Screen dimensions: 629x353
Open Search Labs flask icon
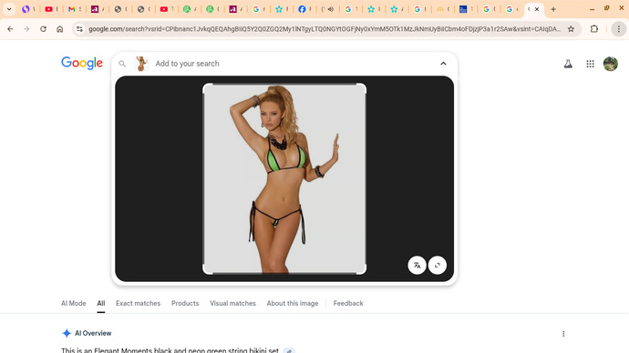(568, 64)
